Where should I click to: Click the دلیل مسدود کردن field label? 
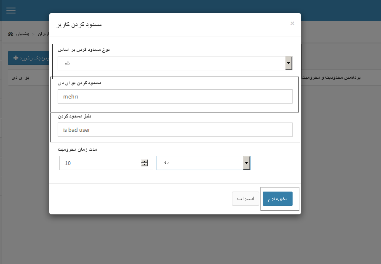(x=75, y=116)
